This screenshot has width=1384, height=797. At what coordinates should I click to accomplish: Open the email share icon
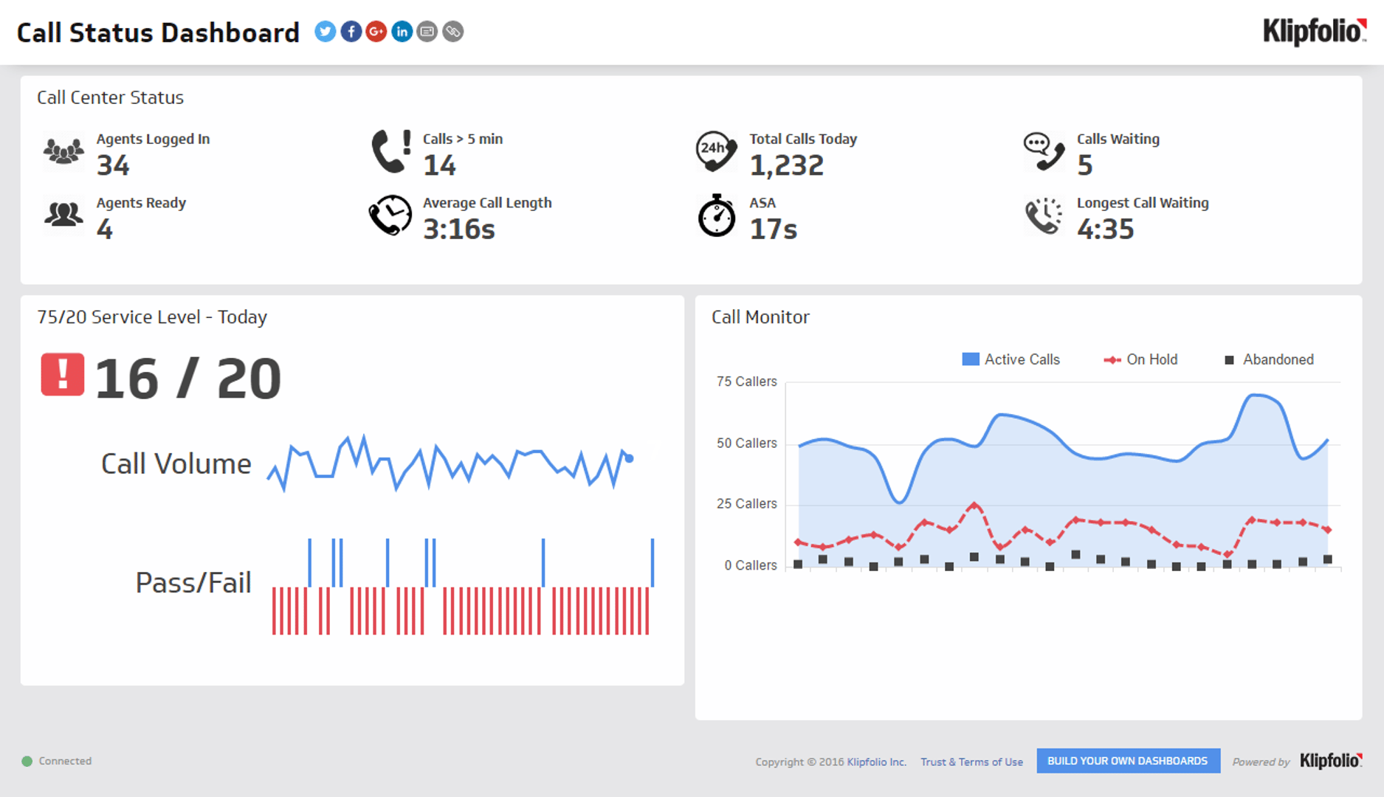[x=427, y=32]
